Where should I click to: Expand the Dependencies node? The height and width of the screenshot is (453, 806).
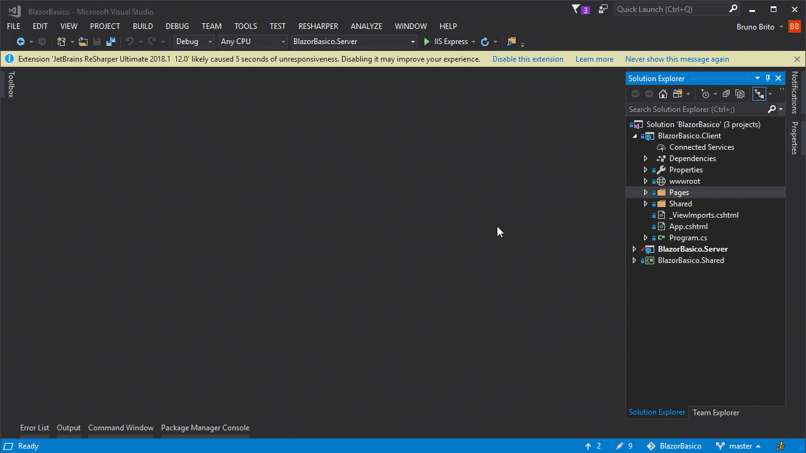[645, 159]
